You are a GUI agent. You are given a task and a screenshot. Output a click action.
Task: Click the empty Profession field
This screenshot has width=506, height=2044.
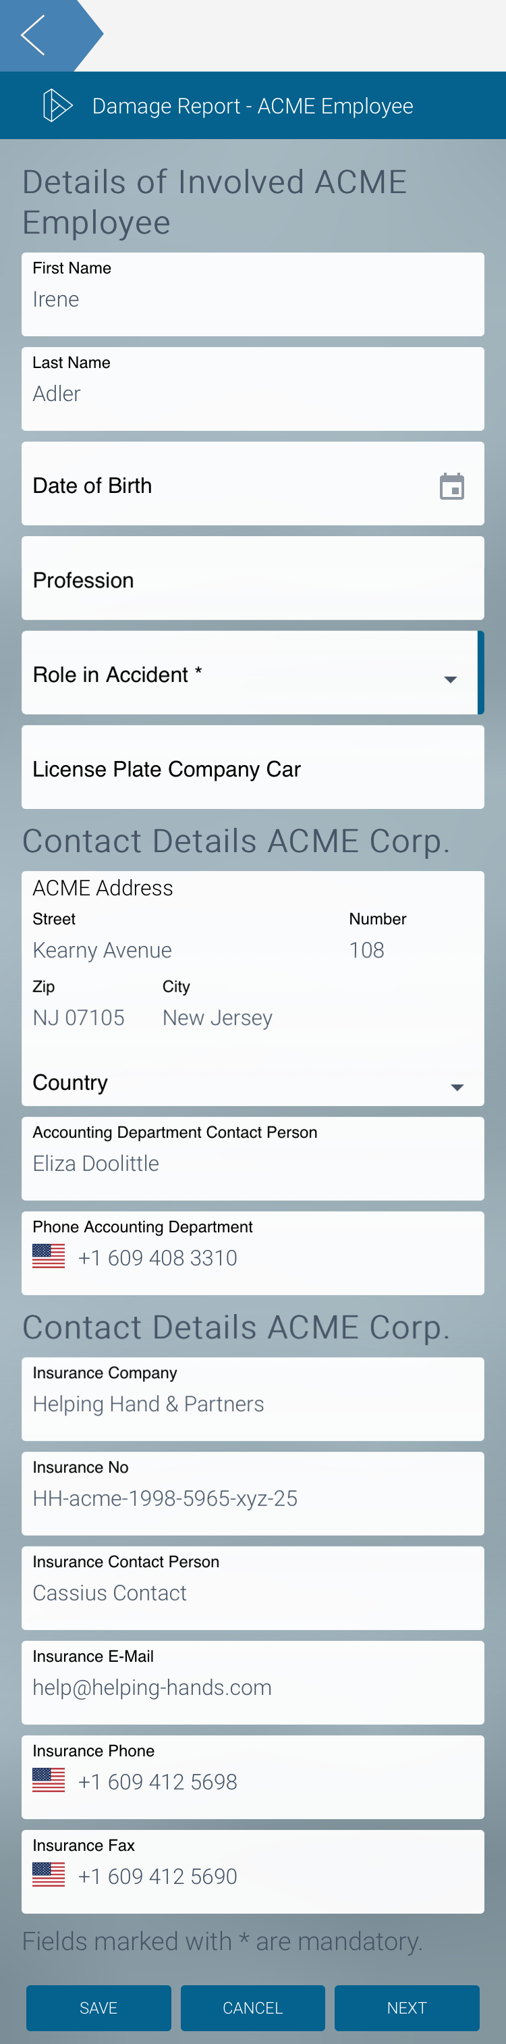[252, 579]
